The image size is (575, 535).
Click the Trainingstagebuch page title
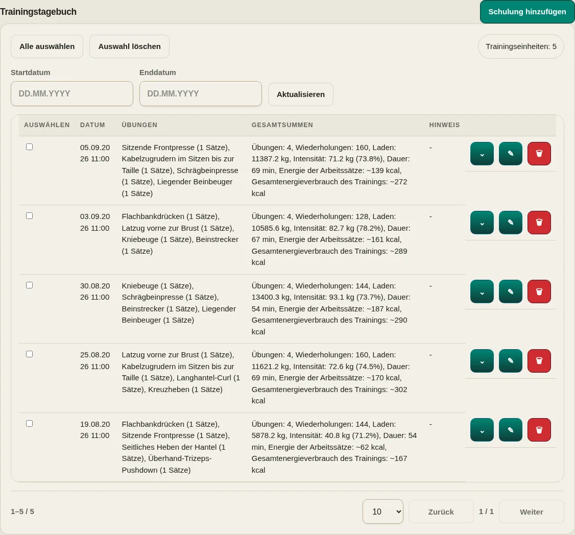[38, 12]
